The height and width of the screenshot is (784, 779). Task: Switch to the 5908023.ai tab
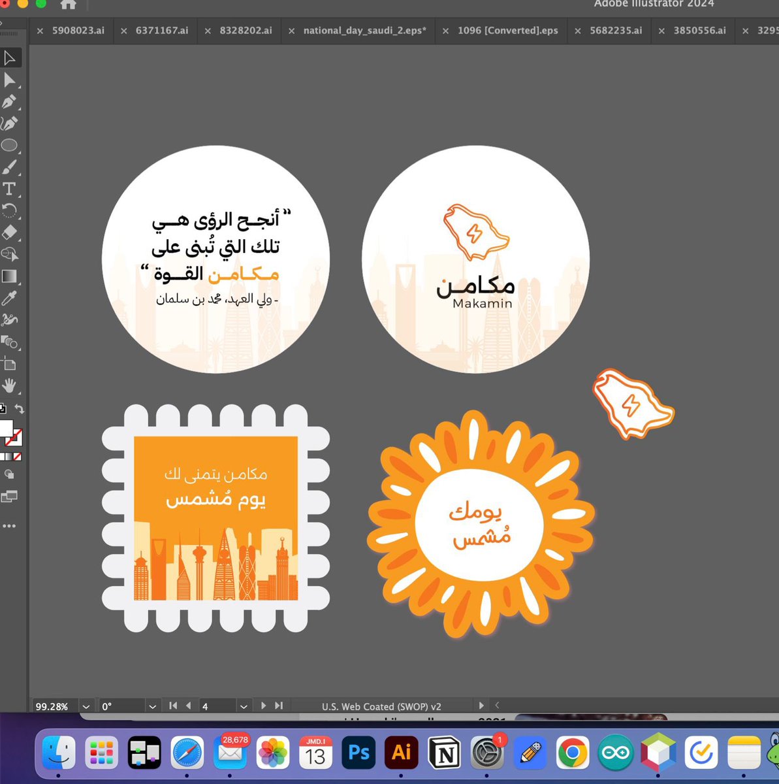point(78,31)
